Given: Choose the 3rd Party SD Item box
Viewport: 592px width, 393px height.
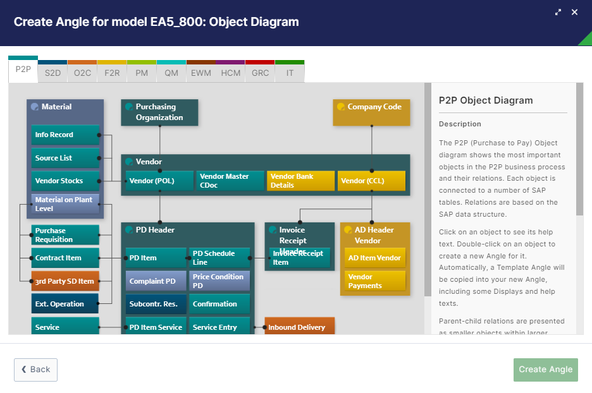Looking at the screenshot, I should pos(65,281).
